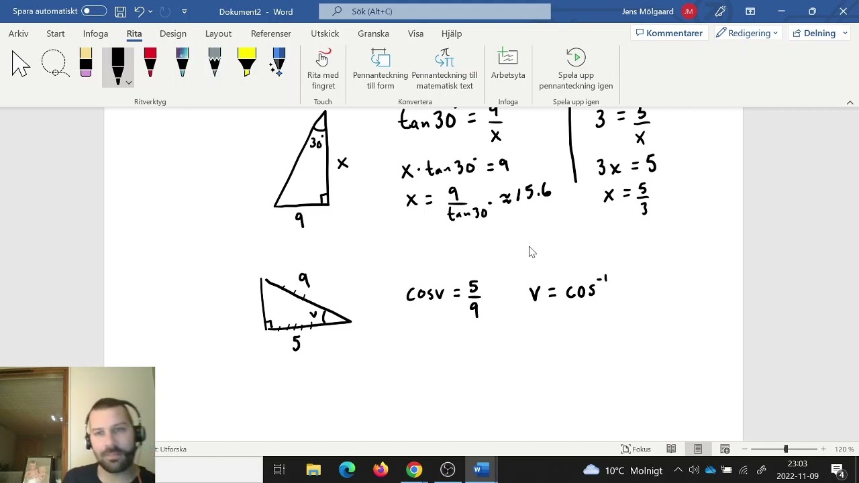Toggle Rita med fingret mode
859x483 pixels.
click(x=323, y=69)
